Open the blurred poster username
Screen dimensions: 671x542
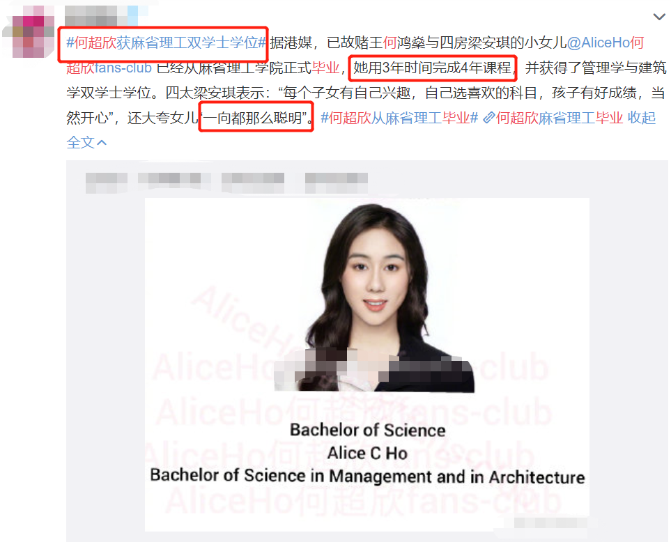pos(91,16)
